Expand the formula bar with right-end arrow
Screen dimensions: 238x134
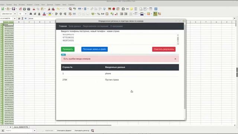(x=235, y=18)
